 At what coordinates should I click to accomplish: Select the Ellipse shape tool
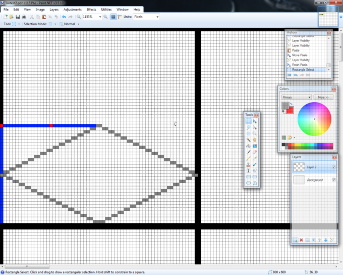click(x=249, y=183)
